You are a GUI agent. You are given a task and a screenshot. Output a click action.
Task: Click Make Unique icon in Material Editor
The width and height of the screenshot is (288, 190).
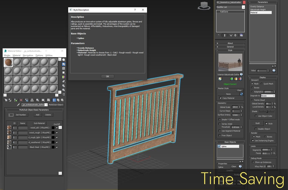point(32,100)
